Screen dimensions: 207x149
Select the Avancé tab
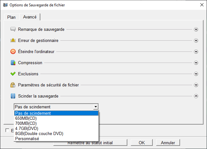(30, 17)
